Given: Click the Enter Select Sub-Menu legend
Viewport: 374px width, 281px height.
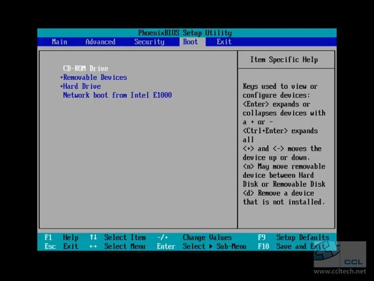Looking at the screenshot, I should tap(201, 246).
